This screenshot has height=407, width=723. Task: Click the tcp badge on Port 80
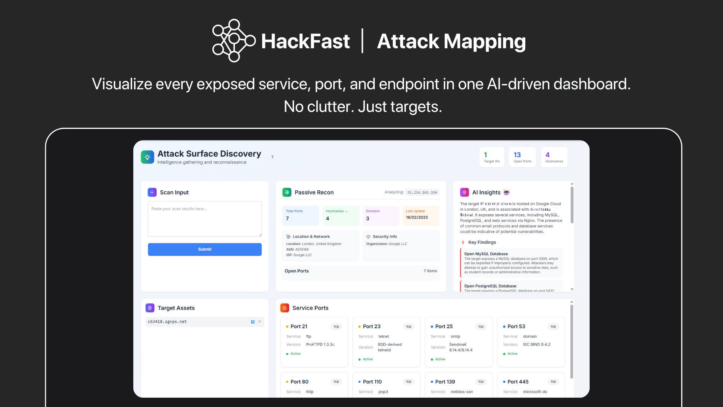(336, 382)
